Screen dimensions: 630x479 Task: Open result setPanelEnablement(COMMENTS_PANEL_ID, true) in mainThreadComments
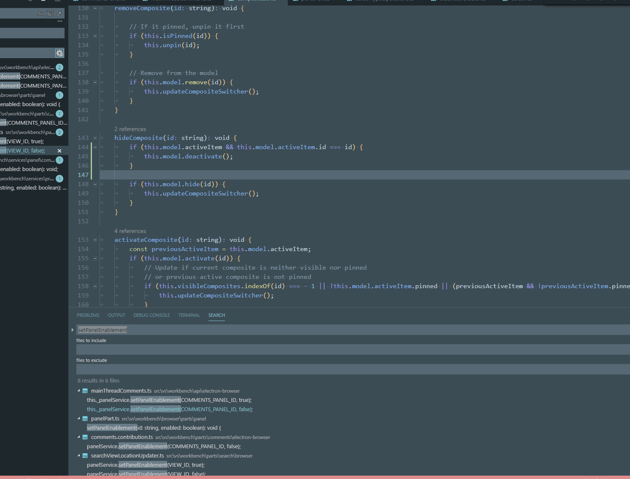coord(169,400)
